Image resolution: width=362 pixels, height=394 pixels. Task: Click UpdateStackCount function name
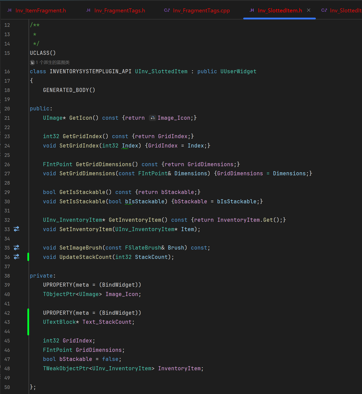tap(86, 257)
